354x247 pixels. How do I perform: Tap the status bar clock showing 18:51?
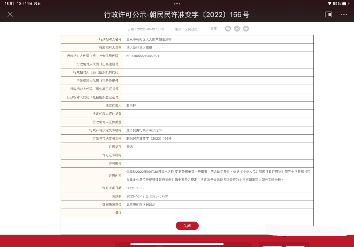coord(9,4)
